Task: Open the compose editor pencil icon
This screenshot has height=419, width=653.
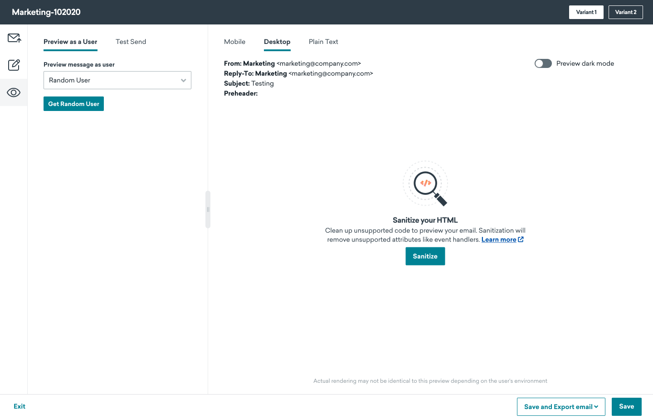Action: (14, 65)
